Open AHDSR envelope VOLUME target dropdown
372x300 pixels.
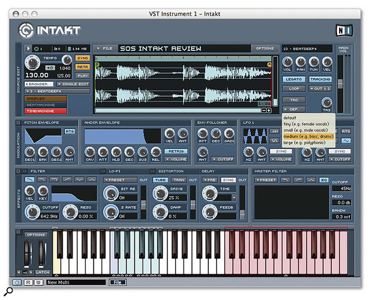coord(176,159)
